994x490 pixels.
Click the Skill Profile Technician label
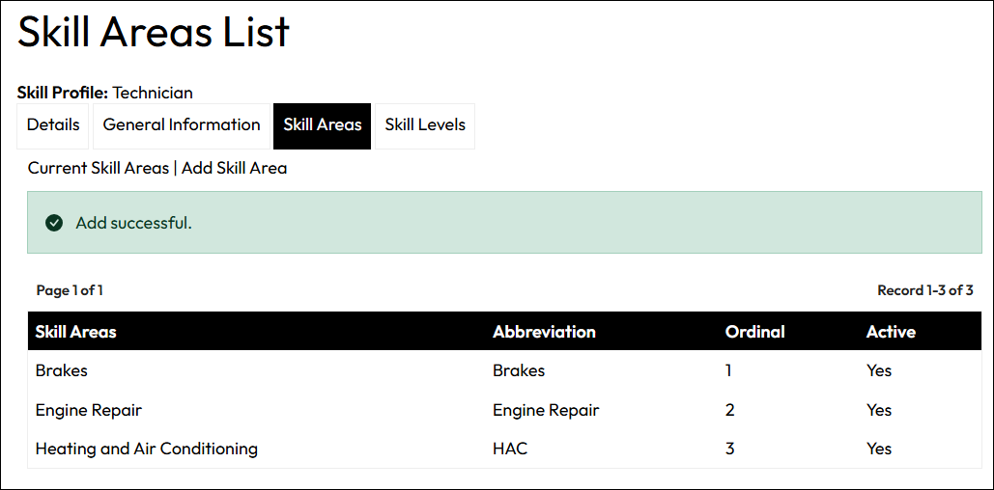point(105,93)
